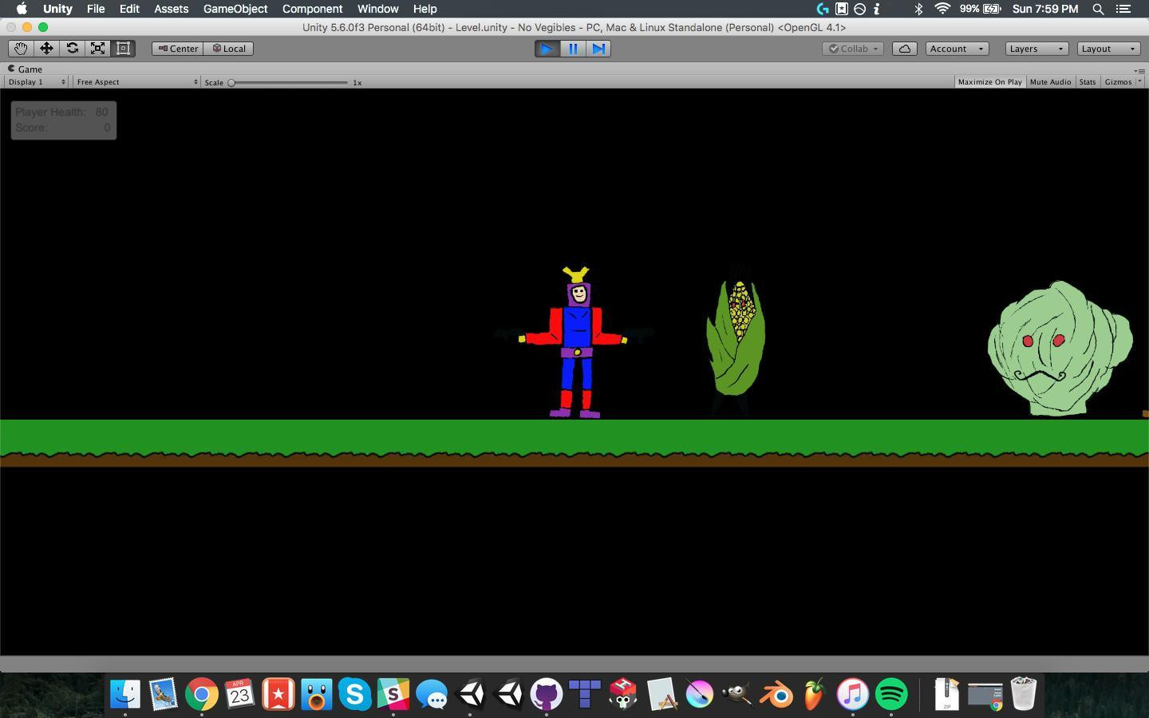Toggle the Stats overlay
1149x718 pixels.
coord(1088,82)
